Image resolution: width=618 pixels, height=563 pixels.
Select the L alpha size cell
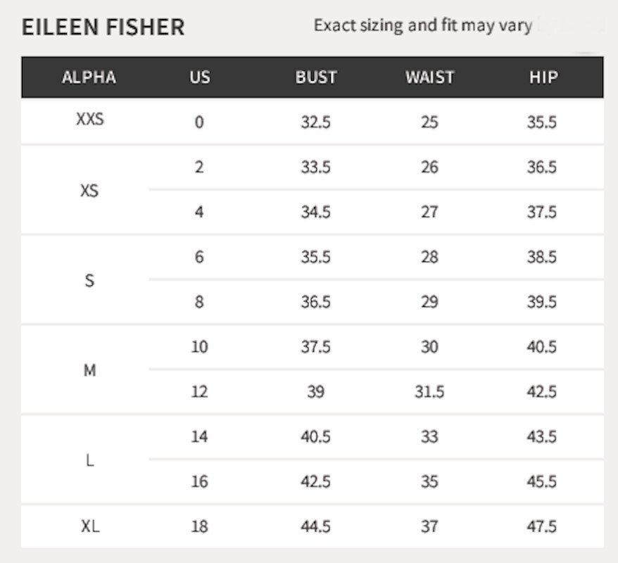[x=90, y=460]
